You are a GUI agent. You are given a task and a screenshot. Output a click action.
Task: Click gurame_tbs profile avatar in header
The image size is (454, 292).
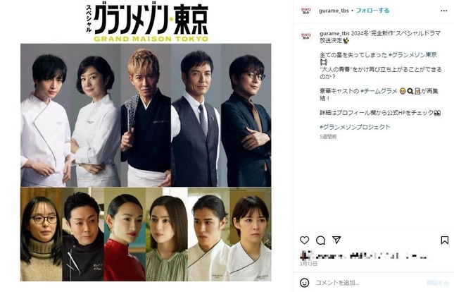[306, 11]
